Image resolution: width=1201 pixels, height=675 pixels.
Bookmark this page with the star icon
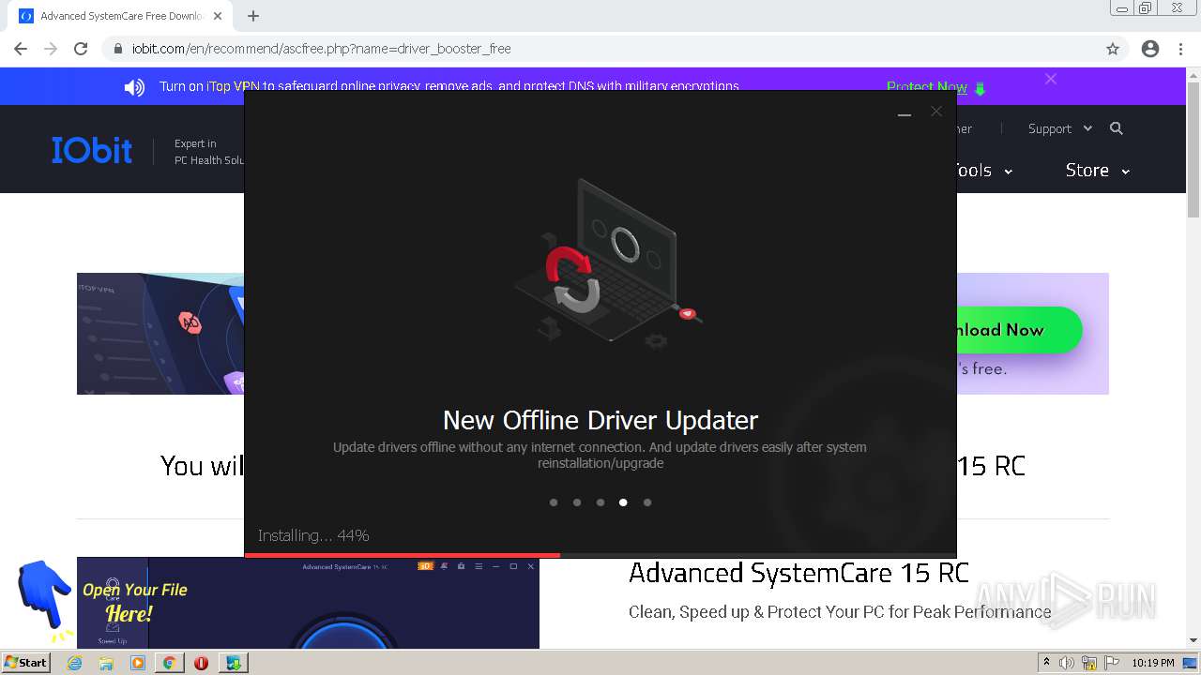pos(1113,49)
